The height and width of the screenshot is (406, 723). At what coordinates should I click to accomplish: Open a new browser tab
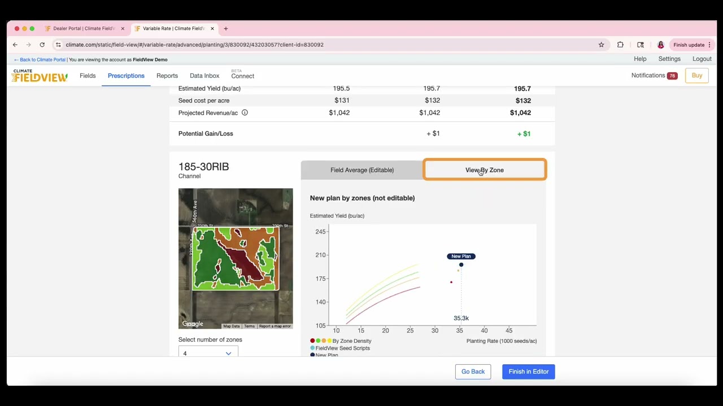(x=225, y=28)
